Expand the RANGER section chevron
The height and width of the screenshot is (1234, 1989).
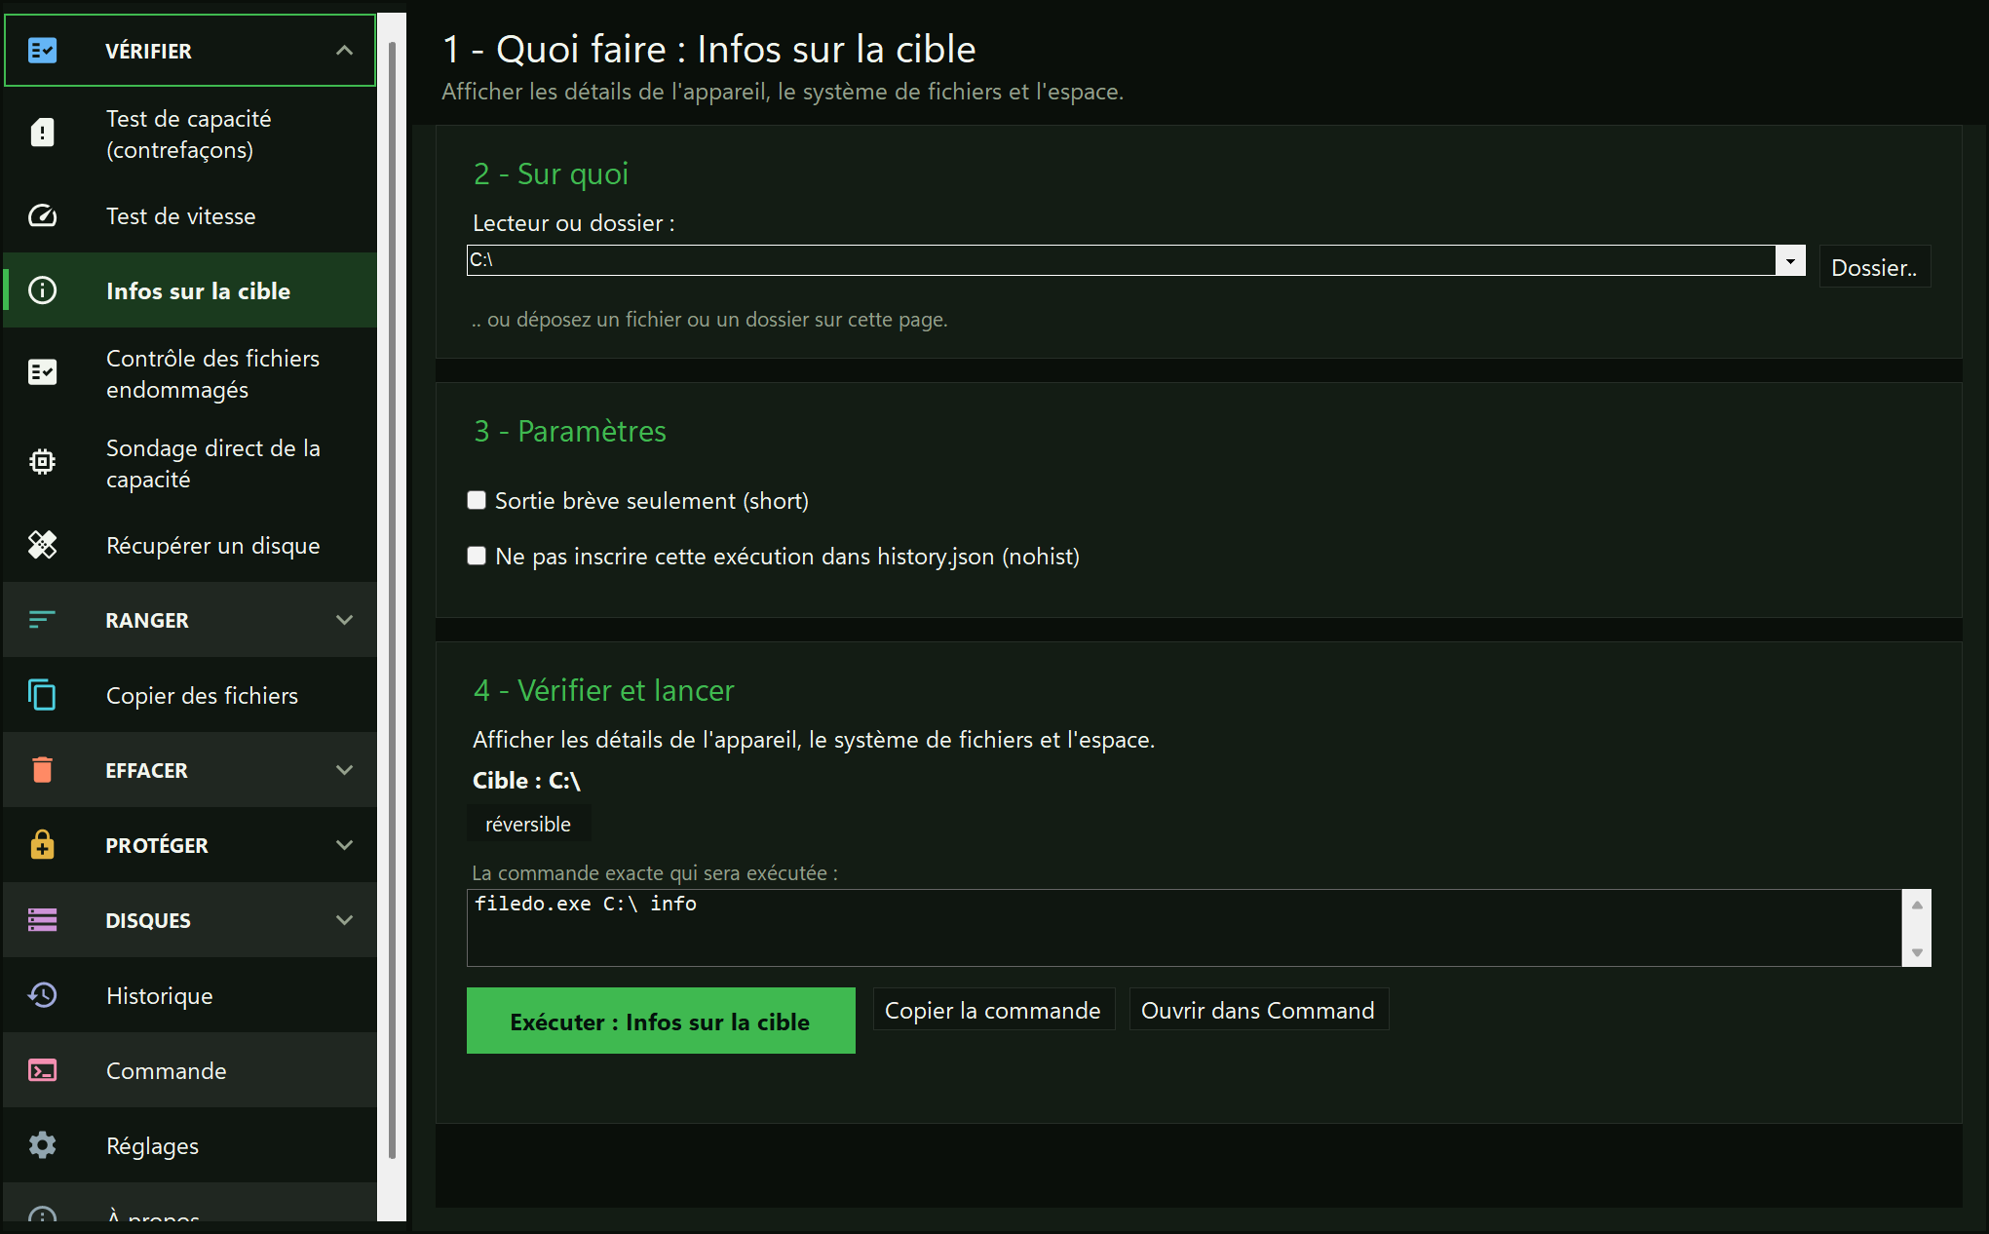(344, 620)
